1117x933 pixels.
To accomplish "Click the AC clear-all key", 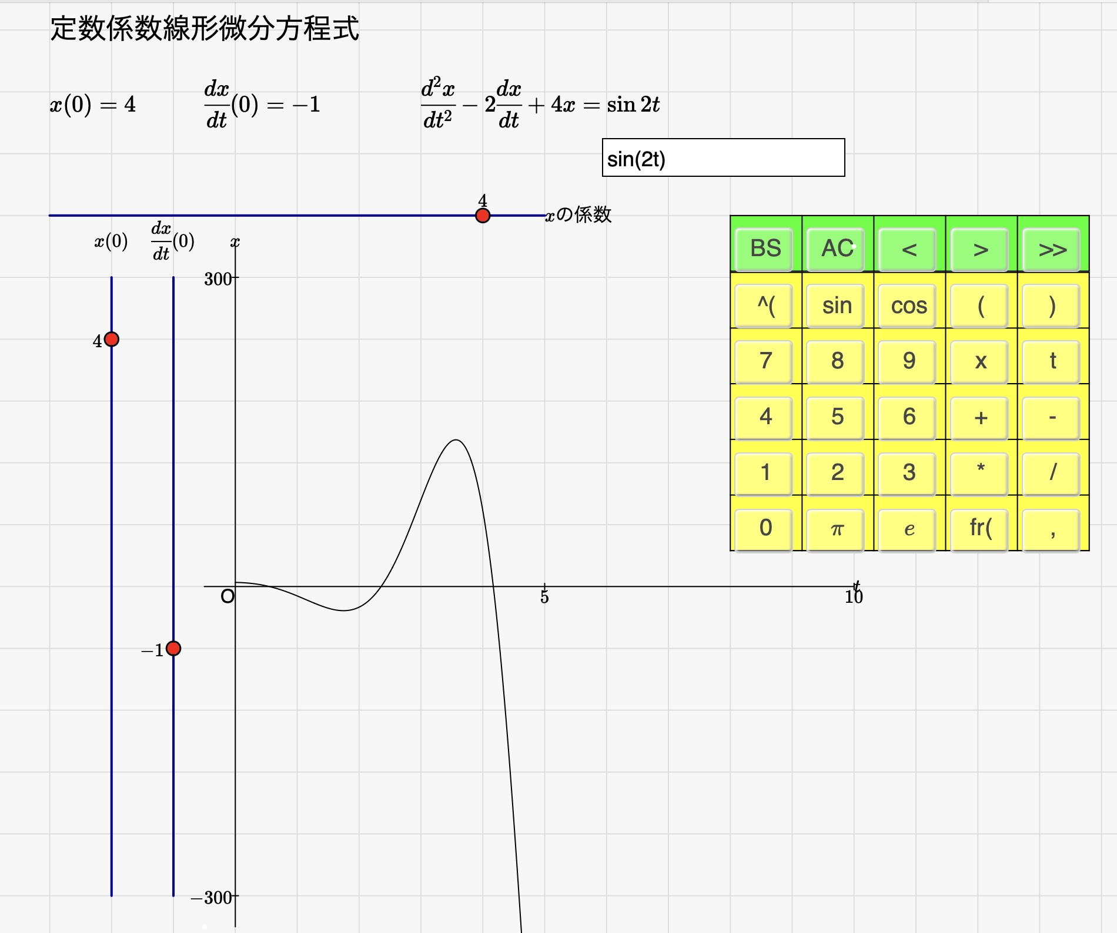I will pos(837,249).
